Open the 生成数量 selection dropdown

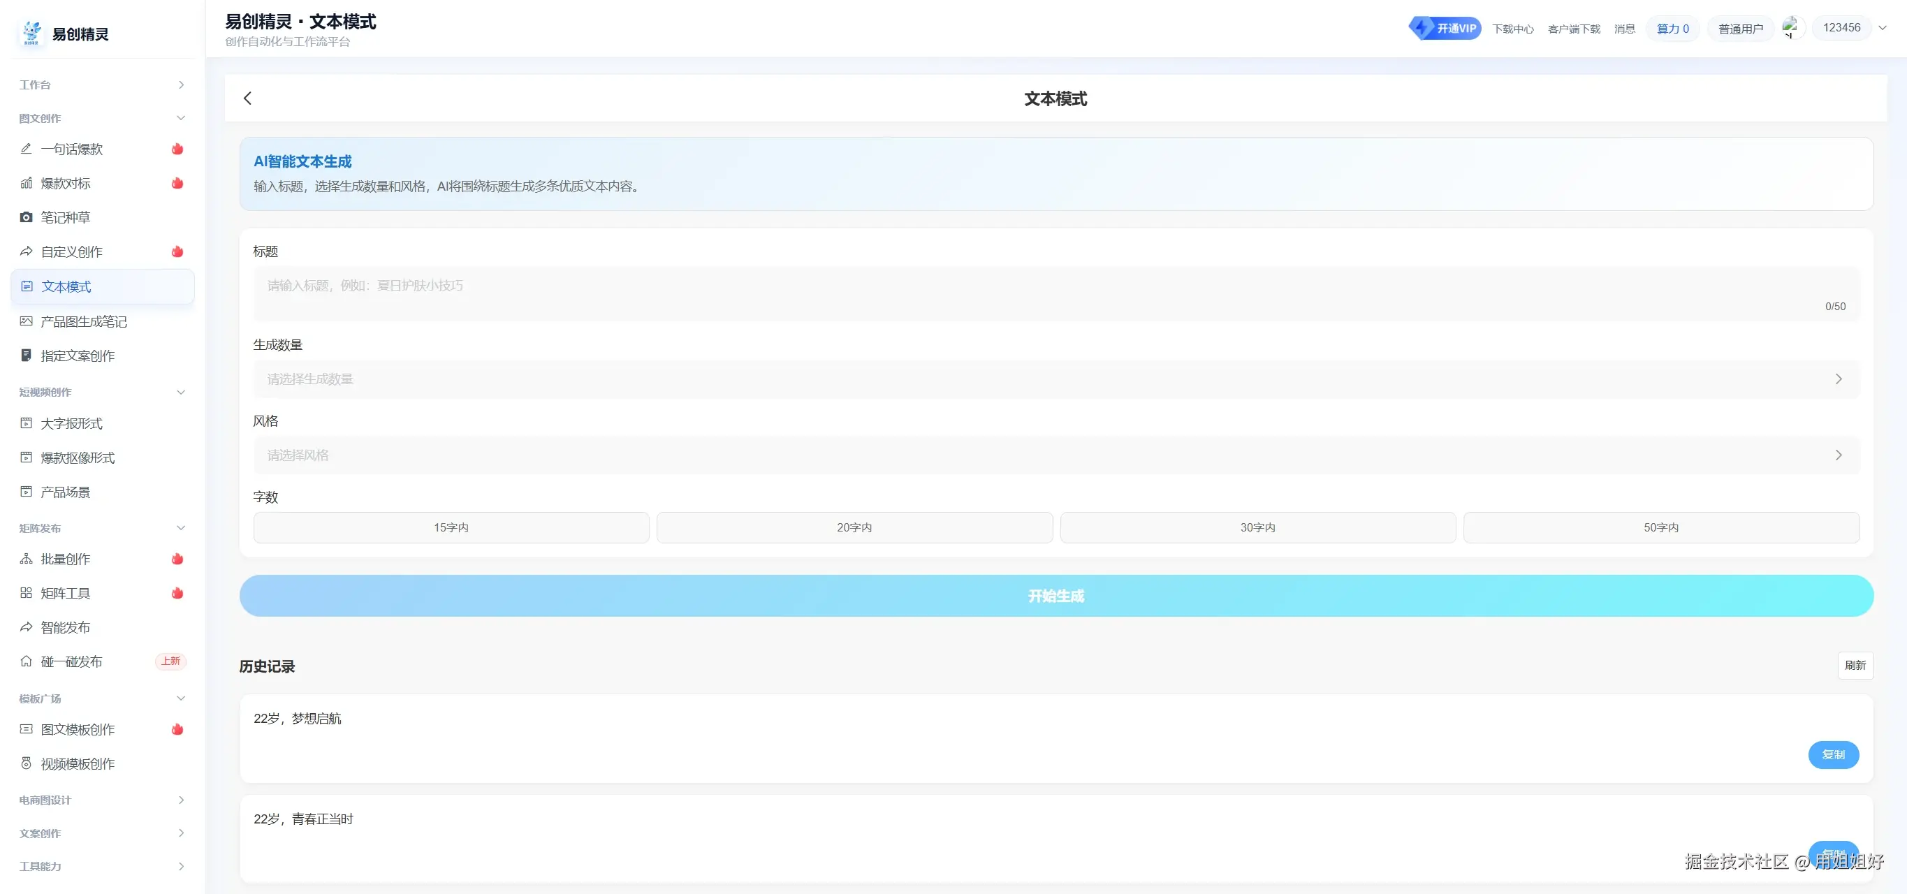pyautogui.click(x=1055, y=380)
